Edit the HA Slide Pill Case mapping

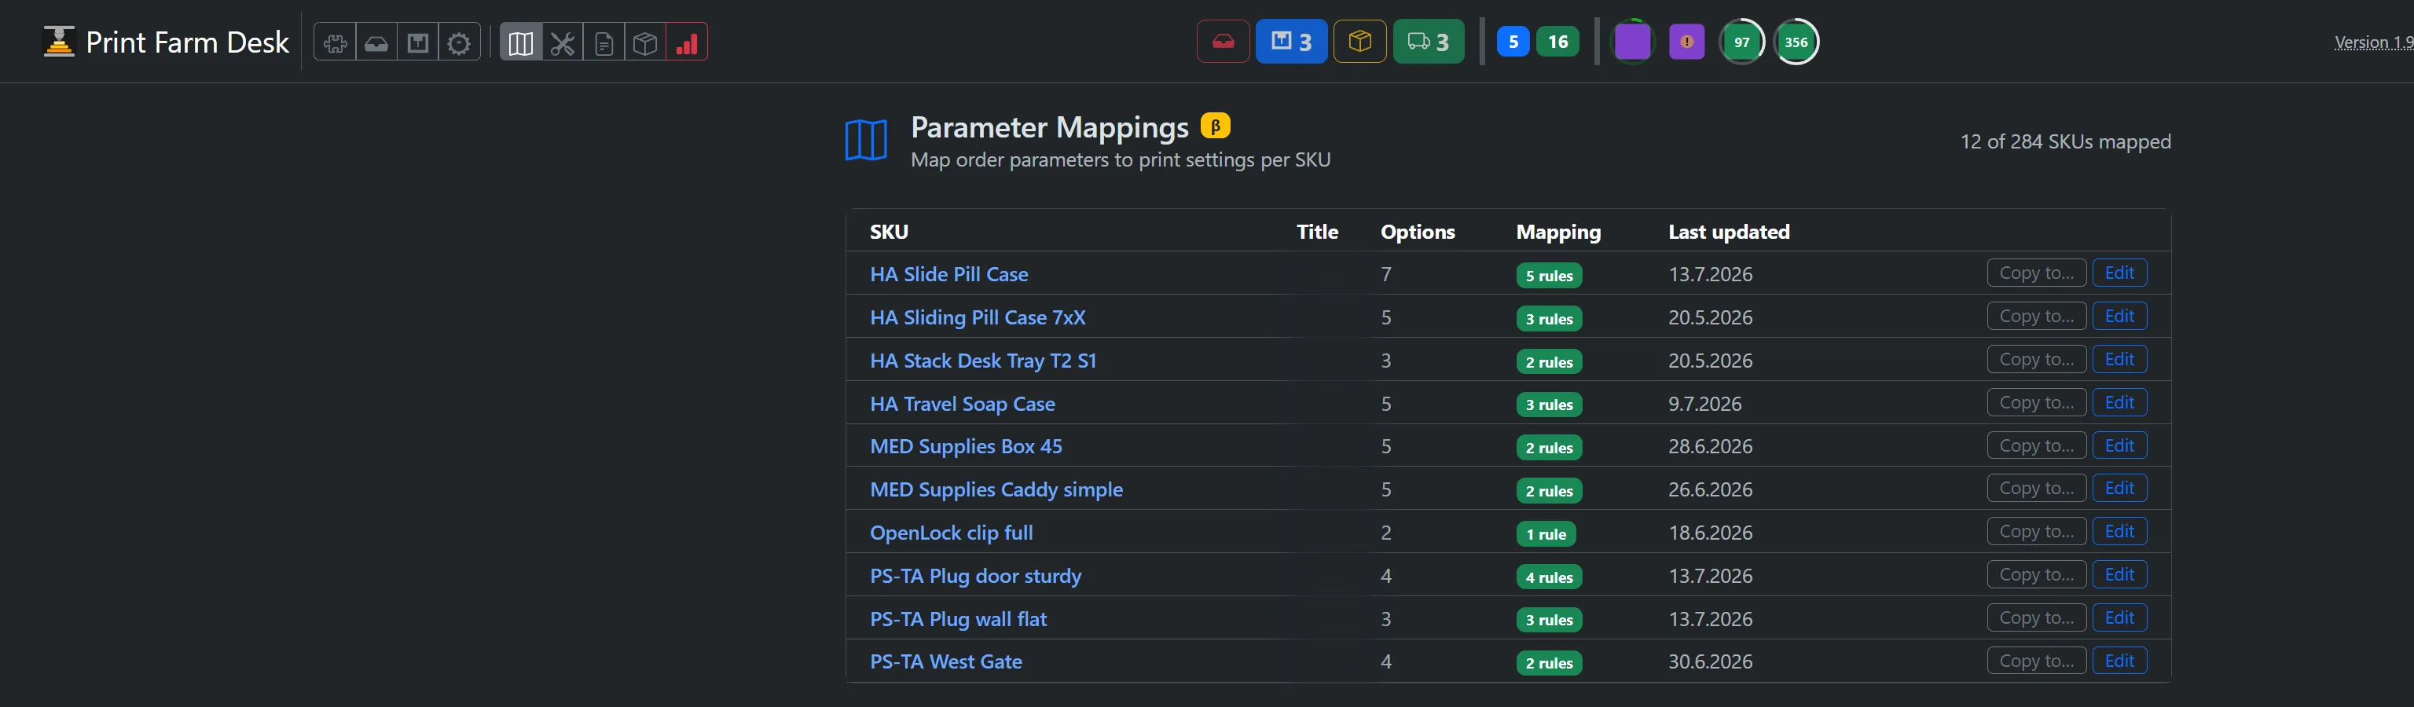coord(2119,273)
